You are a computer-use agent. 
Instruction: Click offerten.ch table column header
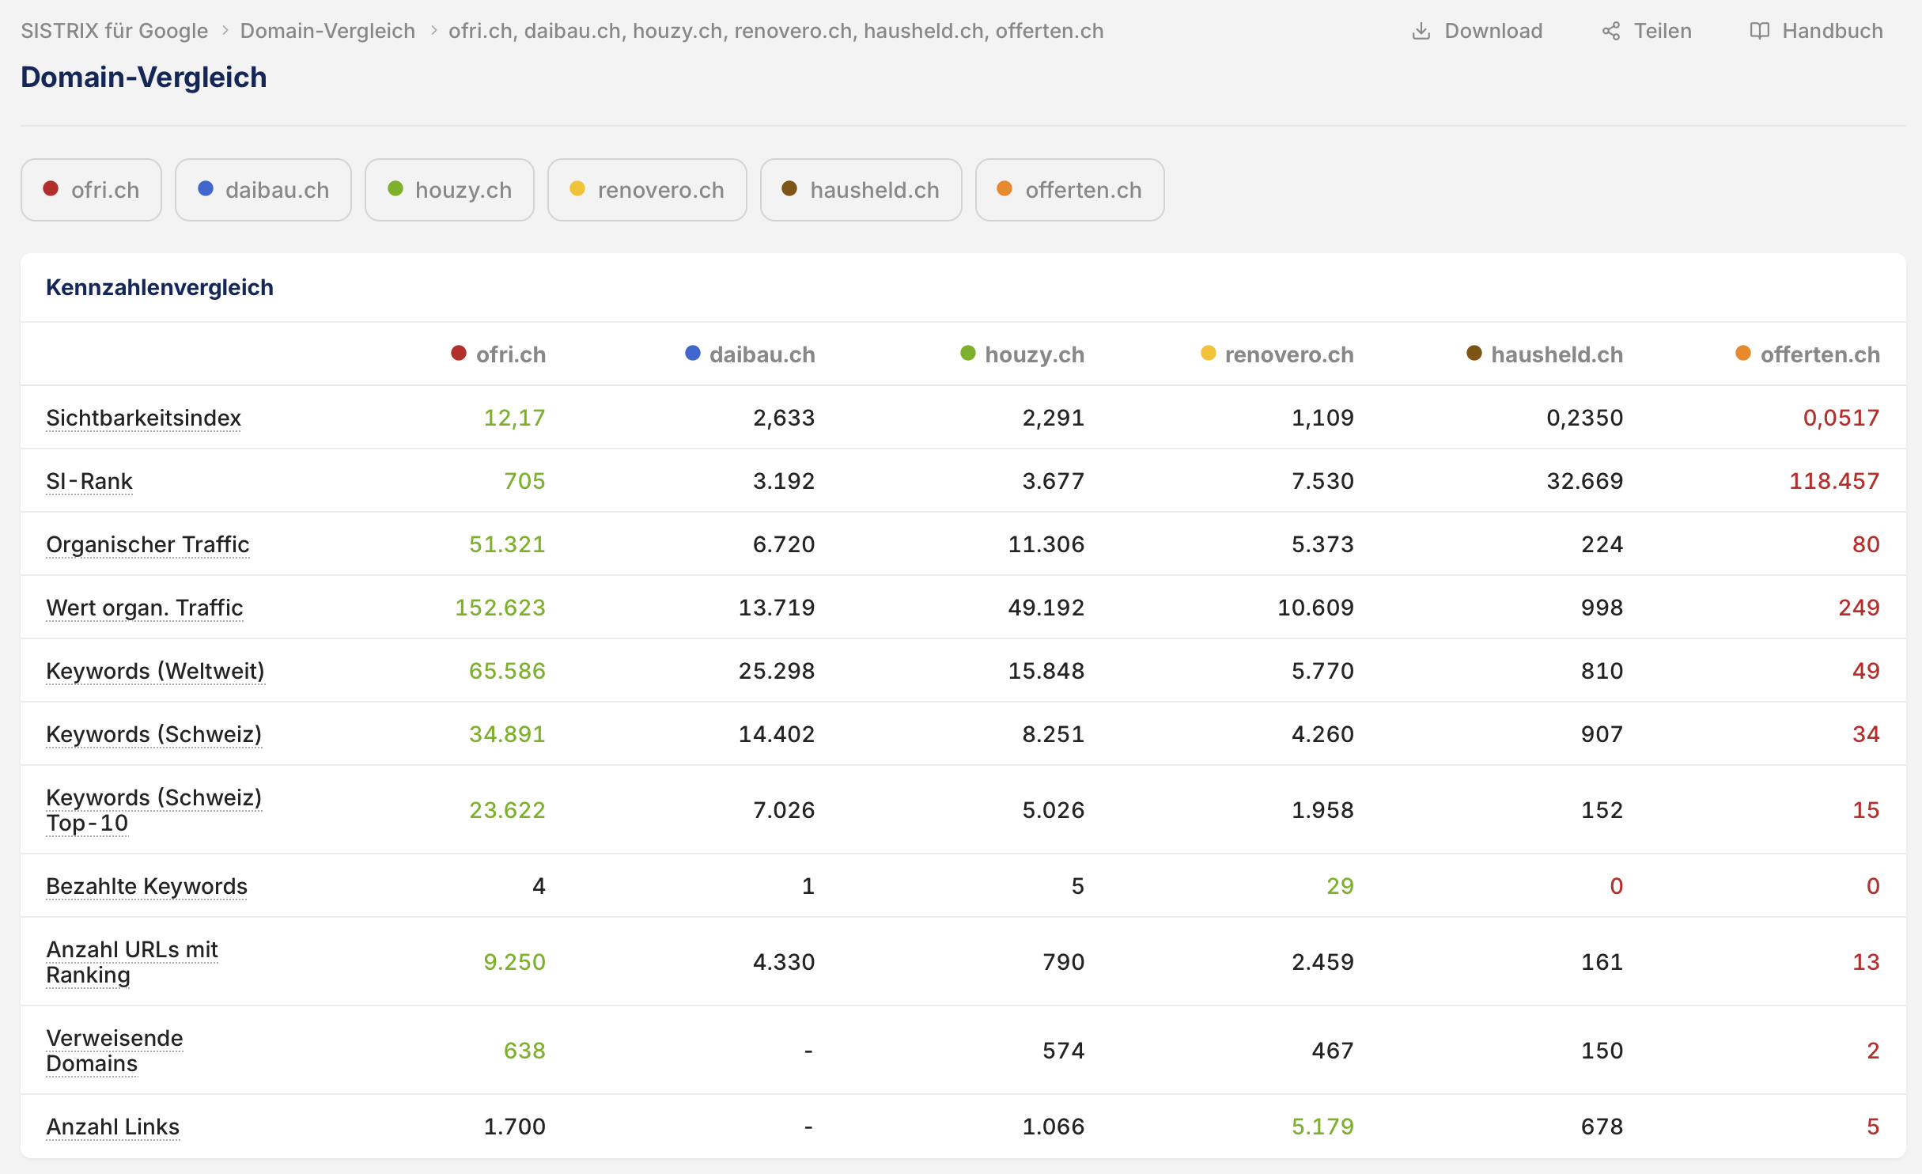pos(1807,354)
